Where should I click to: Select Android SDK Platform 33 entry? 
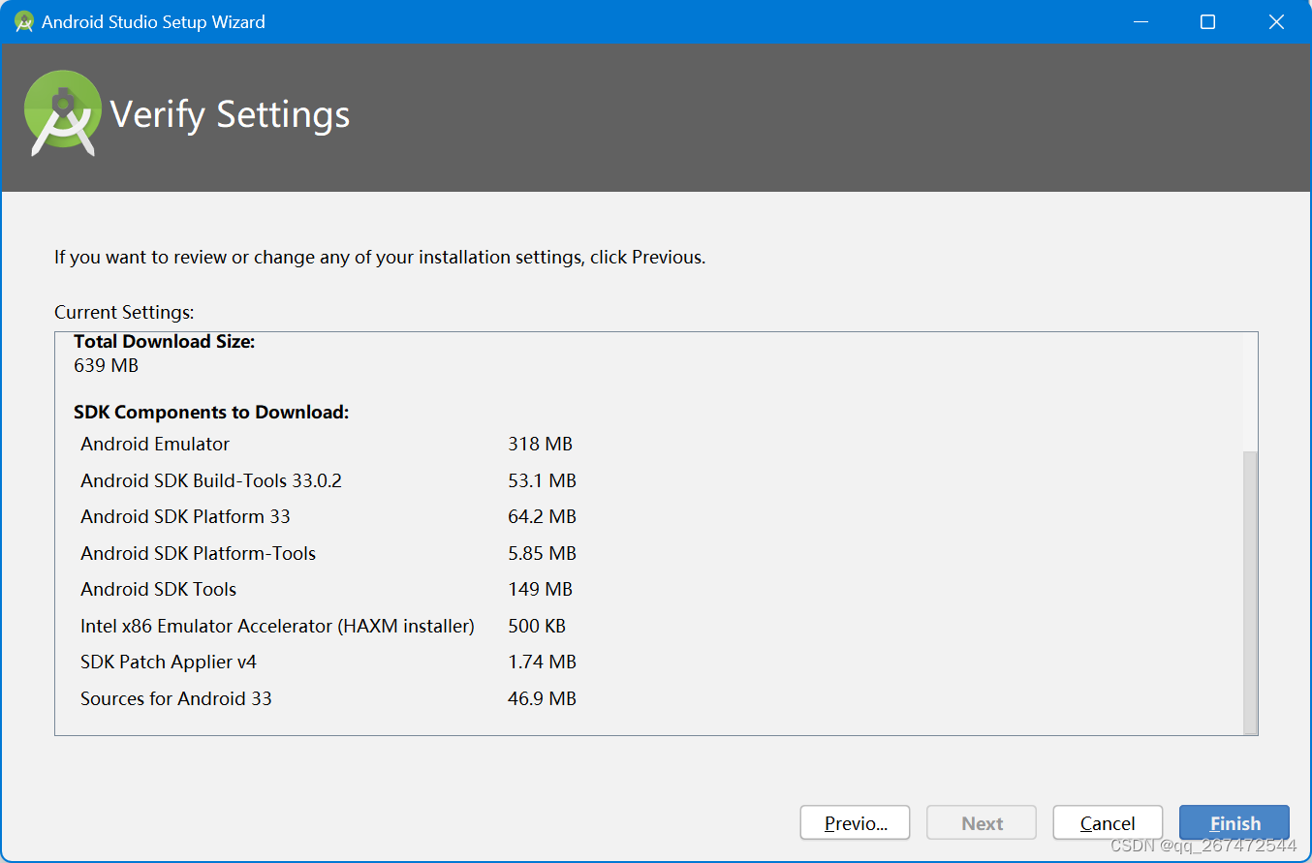point(185,516)
